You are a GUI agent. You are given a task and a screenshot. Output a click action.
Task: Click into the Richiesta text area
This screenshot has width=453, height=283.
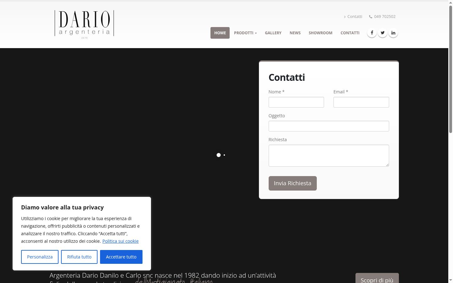tap(329, 156)
